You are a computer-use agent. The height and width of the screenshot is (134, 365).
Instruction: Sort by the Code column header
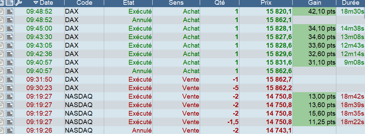click(84, 3)
